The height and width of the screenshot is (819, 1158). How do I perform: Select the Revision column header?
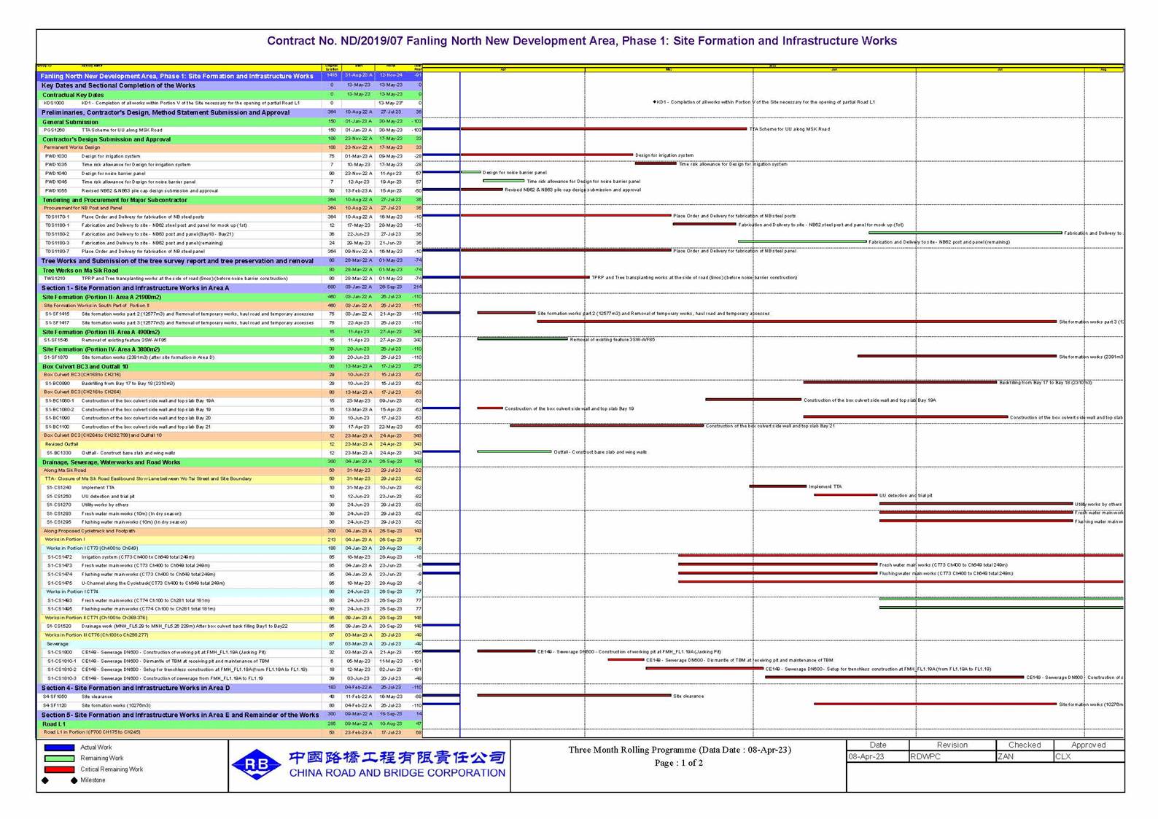click(x=952, y=745)
